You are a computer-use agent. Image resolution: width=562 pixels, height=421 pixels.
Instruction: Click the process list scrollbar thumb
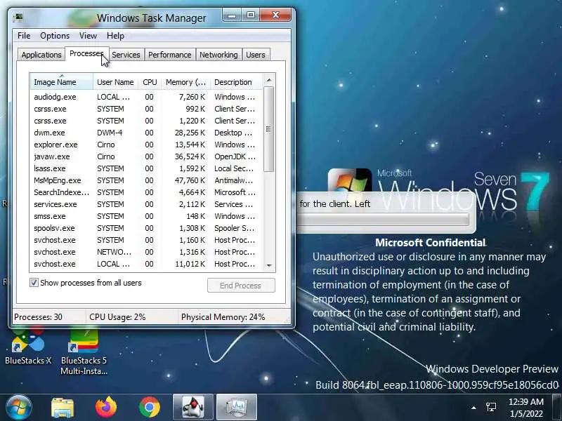point(269,129)
